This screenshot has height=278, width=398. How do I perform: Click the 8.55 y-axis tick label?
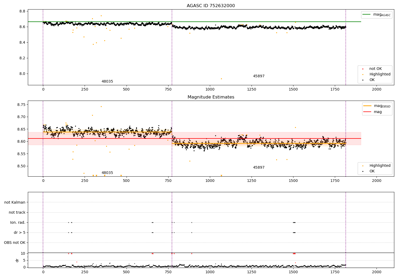[21, 154]
